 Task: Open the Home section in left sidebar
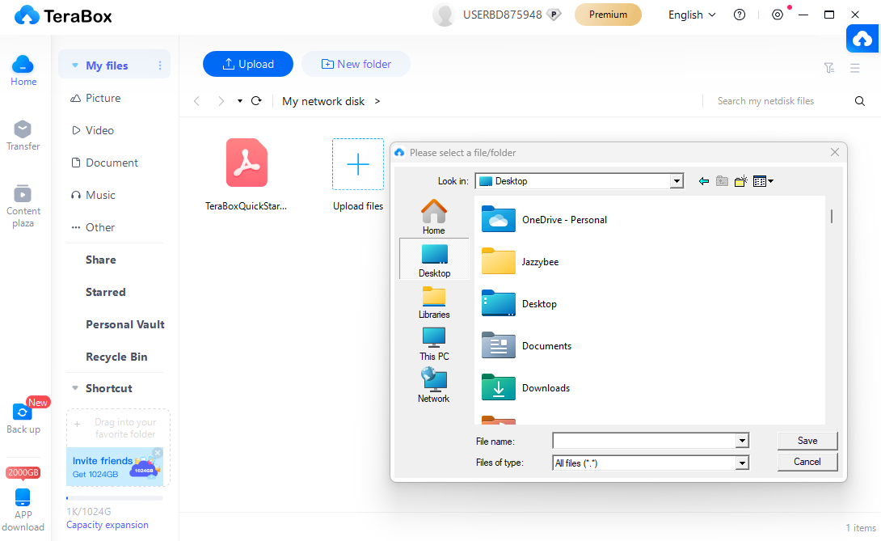pyautogui.click(x=23, y=71)
